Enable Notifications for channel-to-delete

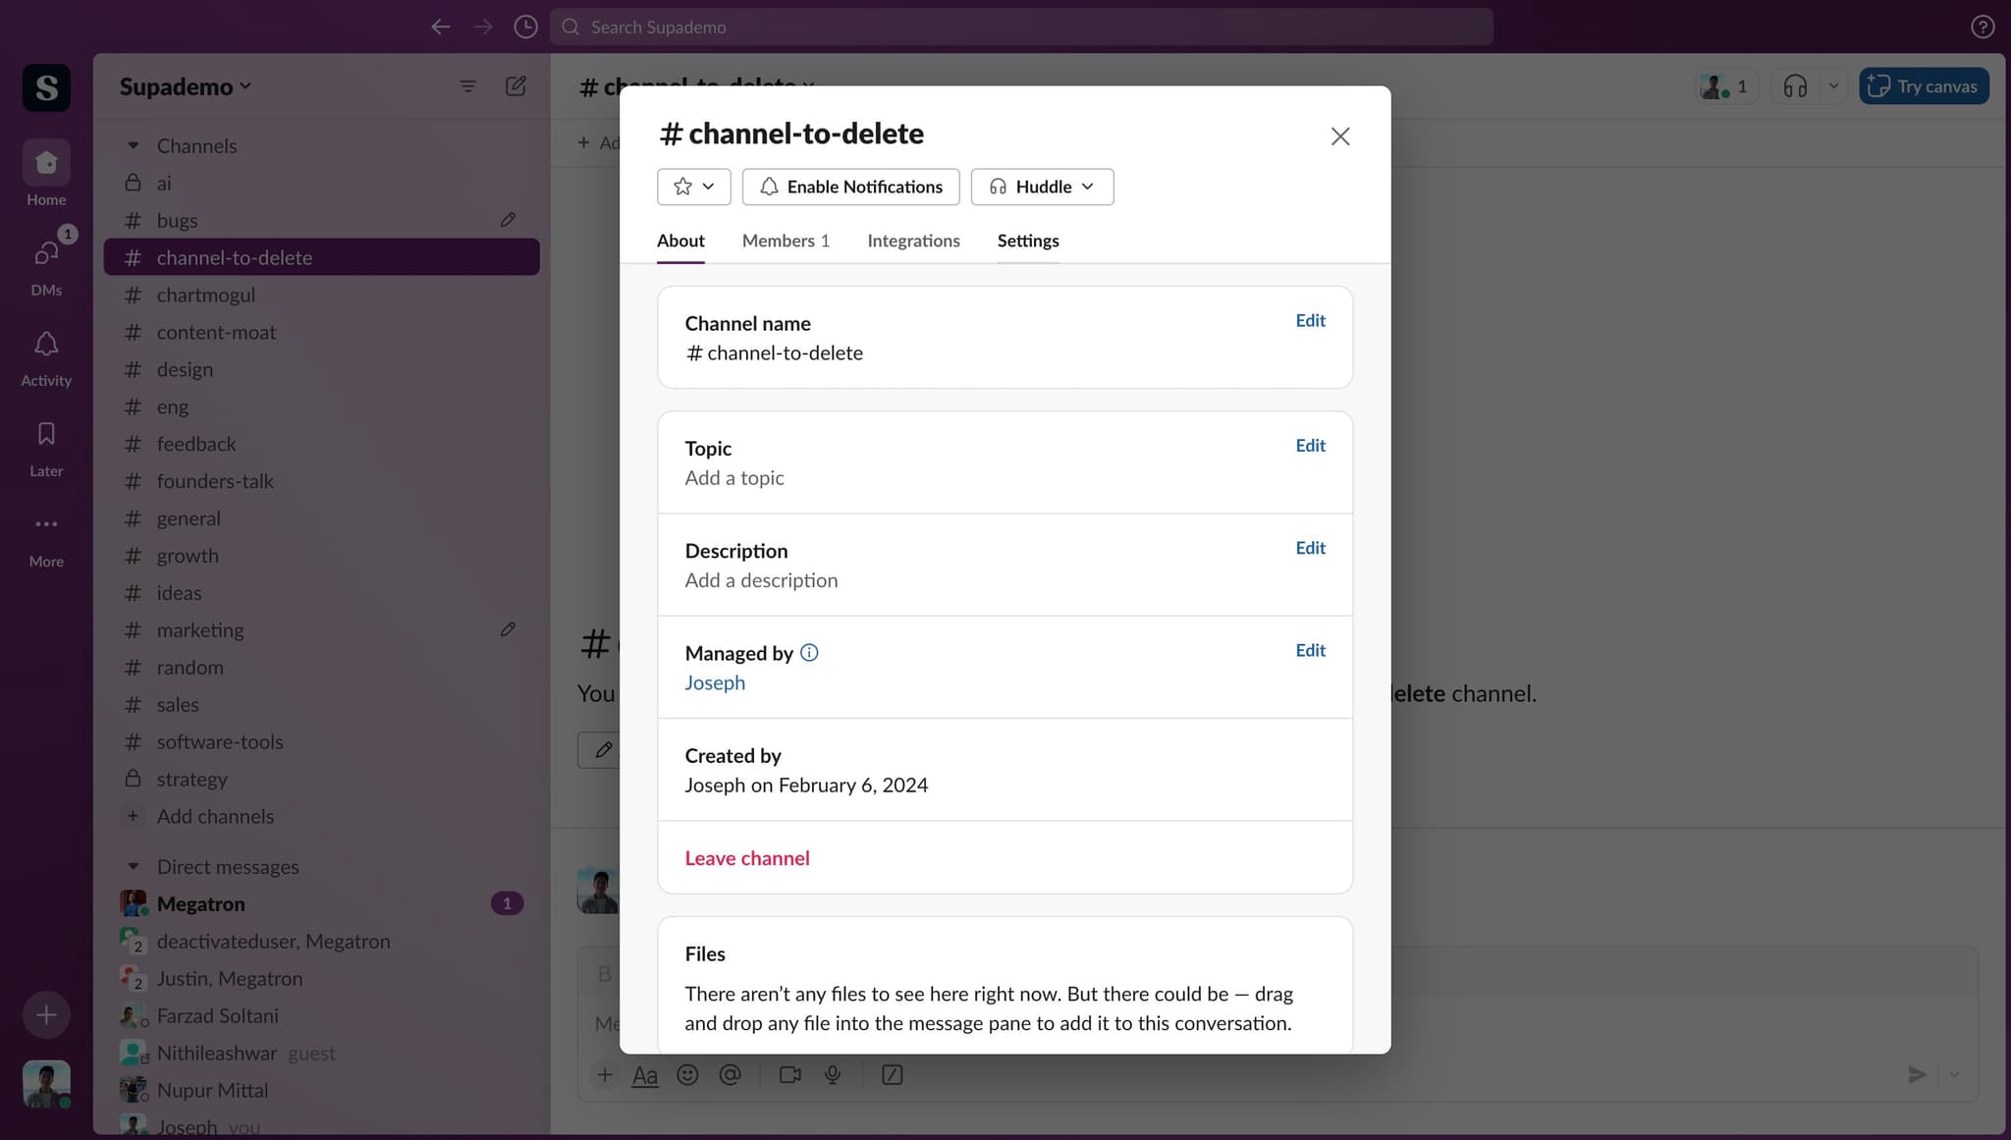[x=850, y=187]
